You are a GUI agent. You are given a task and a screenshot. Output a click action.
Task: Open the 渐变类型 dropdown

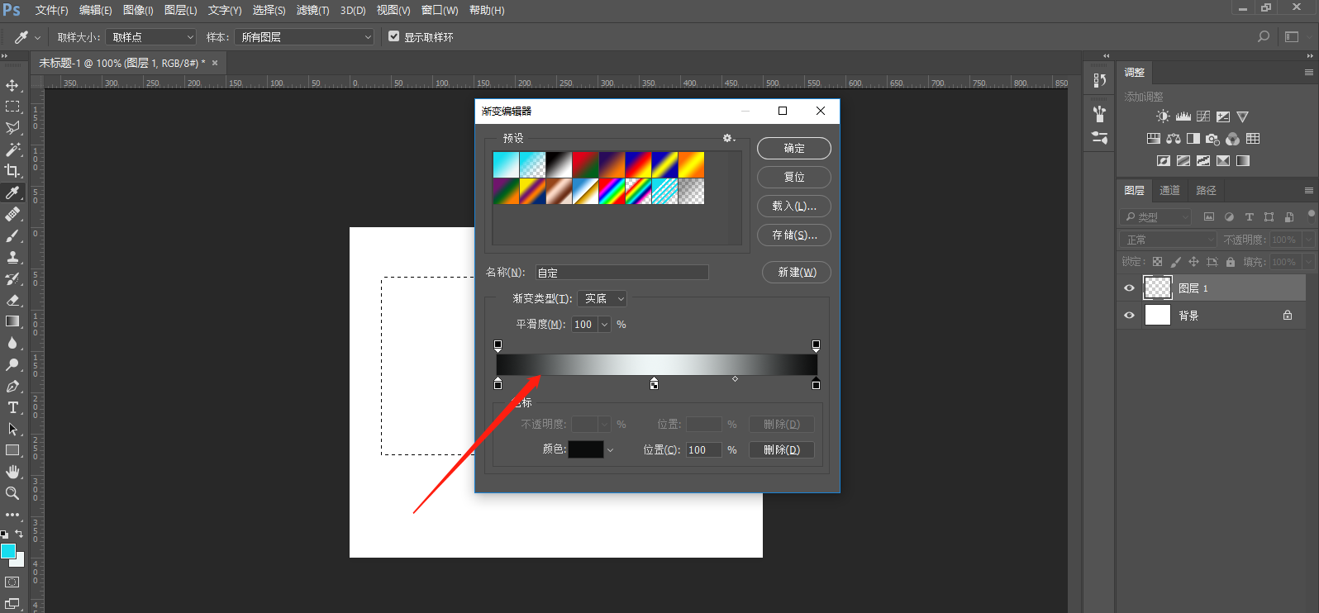point(602,299)
